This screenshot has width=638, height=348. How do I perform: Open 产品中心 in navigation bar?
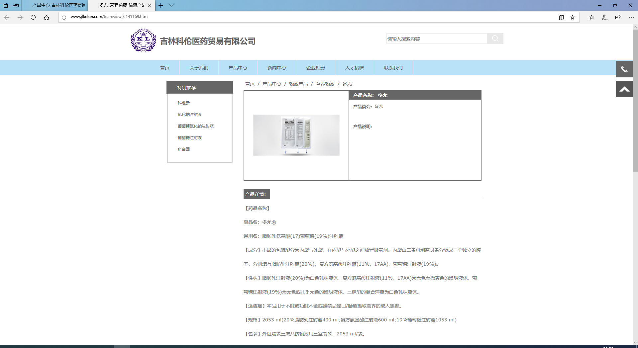[238, 68]
